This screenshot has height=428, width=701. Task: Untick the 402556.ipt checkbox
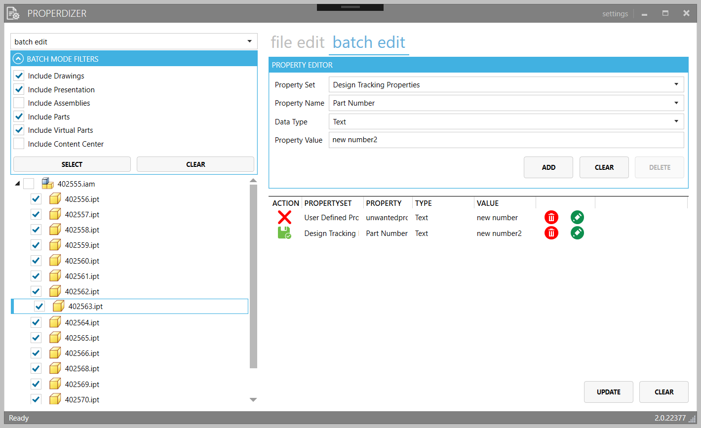[x=36, y=199]
